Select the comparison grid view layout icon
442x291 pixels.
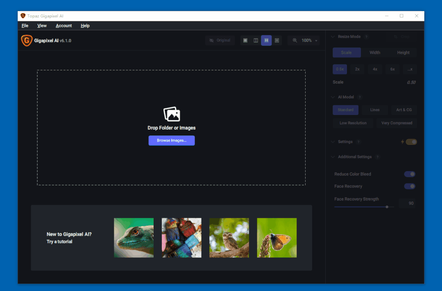(277, 40)
